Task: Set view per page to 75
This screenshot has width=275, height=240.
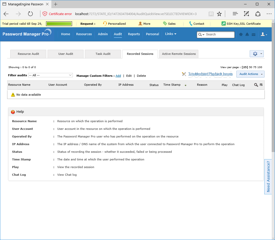Action: pos(255,67)
